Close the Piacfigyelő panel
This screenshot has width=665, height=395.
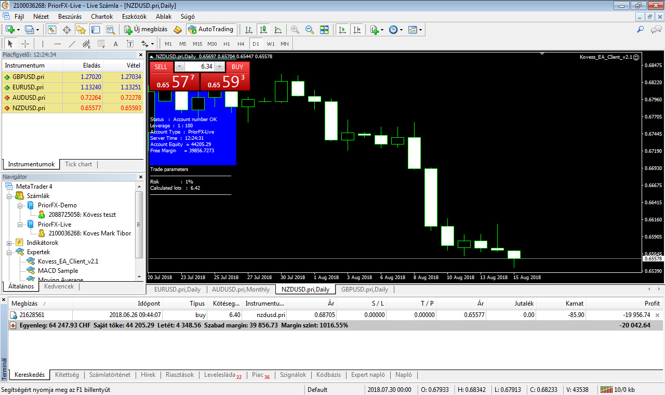pos(140,55)
